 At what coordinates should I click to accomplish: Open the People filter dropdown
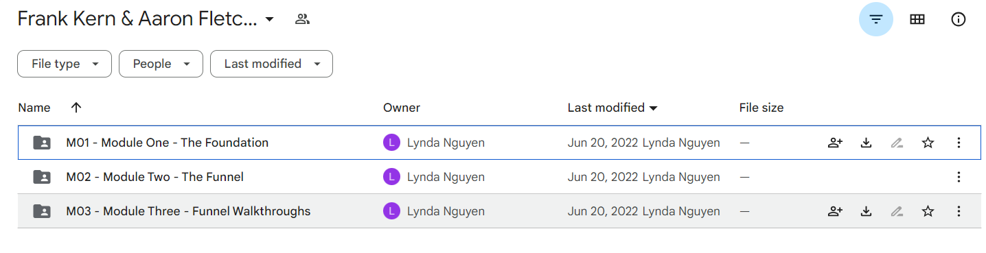coord(161,64)
